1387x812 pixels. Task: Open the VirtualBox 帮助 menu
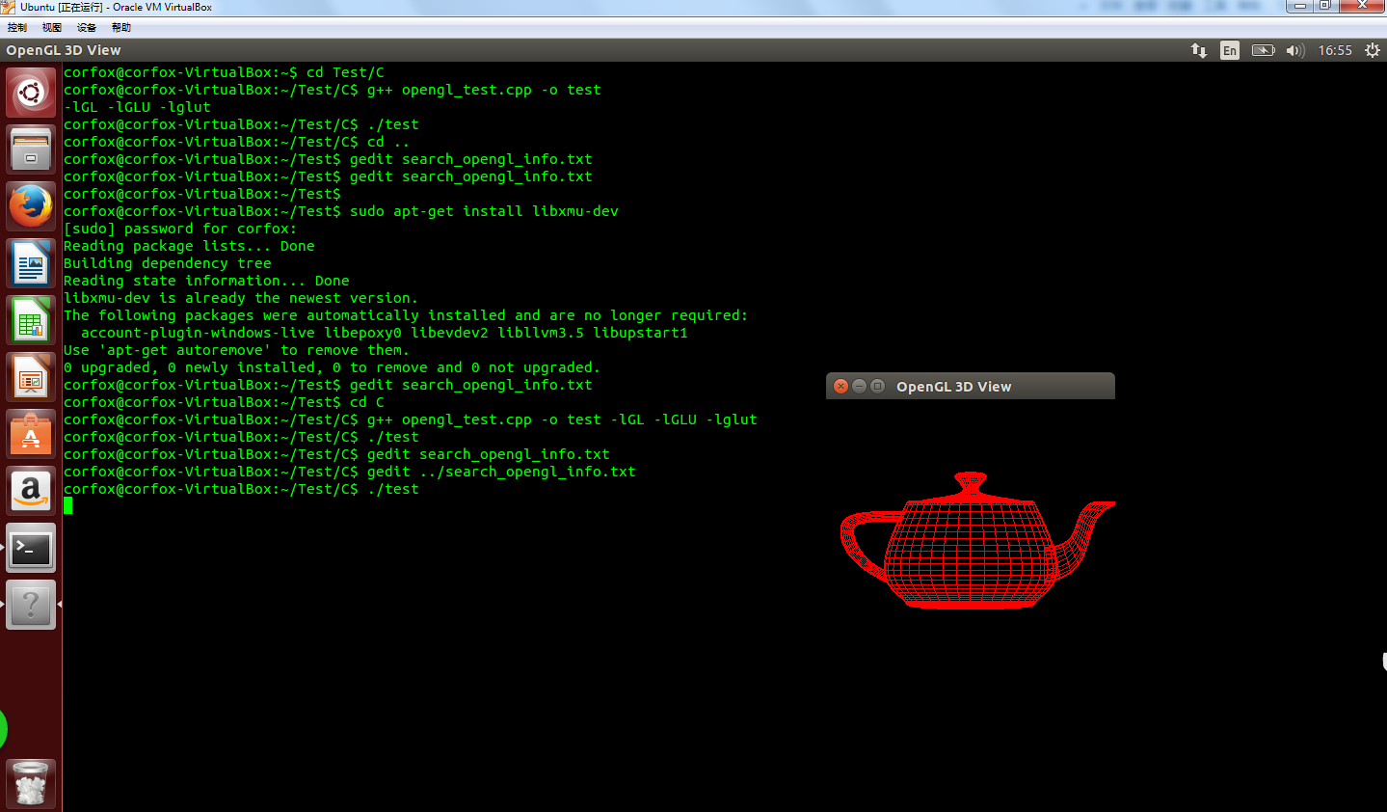(x=121, y=28)
